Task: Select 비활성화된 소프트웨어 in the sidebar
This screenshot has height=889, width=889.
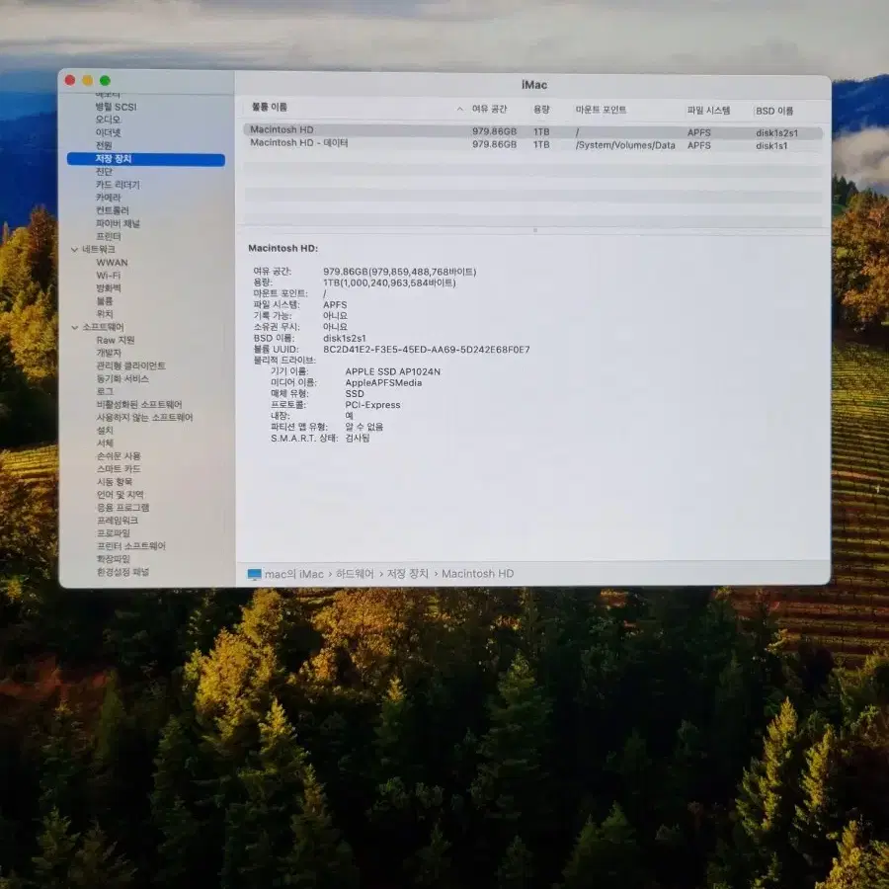Action: point(139,405)
